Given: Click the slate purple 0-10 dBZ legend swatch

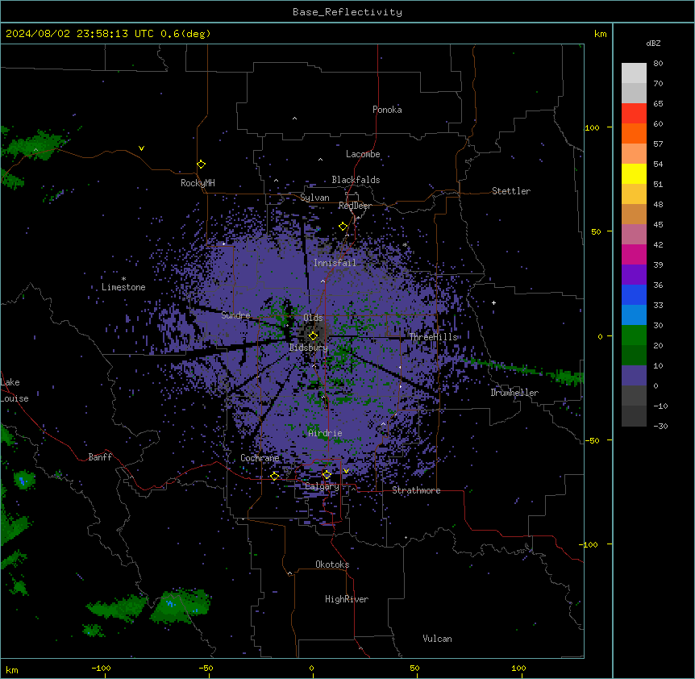Looking at the screenshot, I should (634, 376).
